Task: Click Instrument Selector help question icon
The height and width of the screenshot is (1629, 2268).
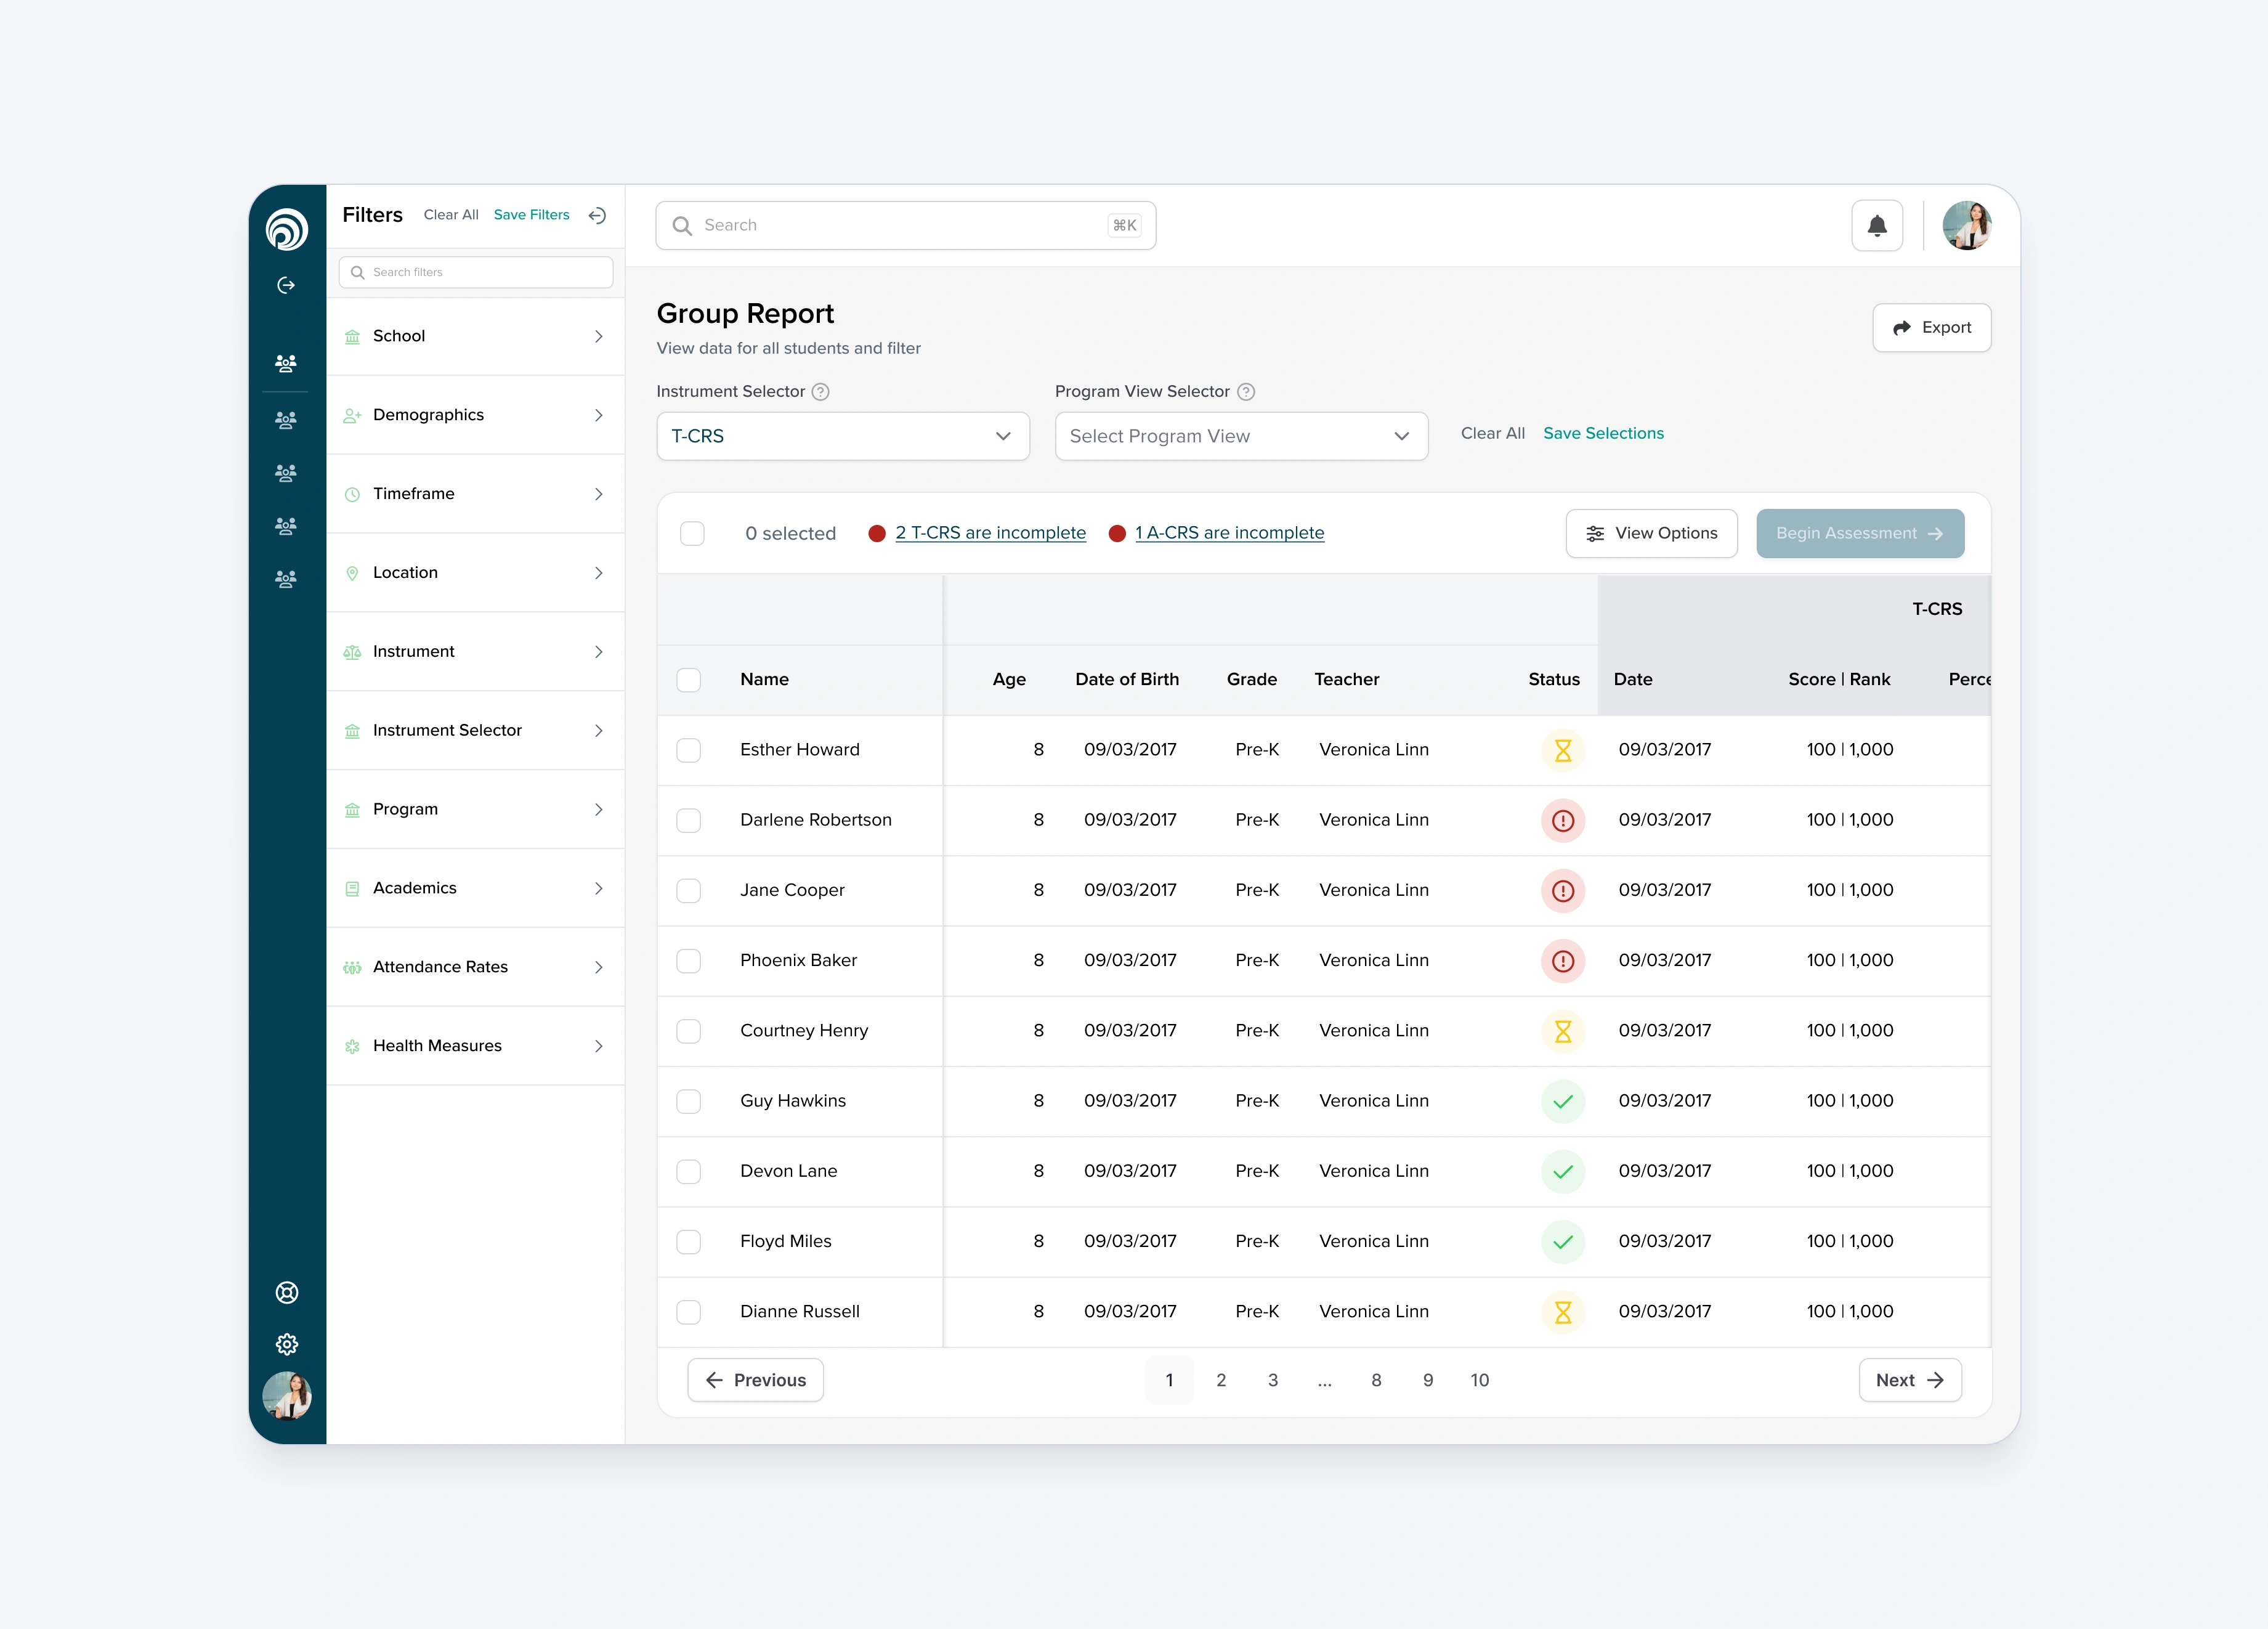Action: point(820,392)
